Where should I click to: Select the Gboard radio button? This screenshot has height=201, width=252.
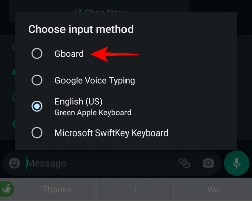click(x=37, y=54)
